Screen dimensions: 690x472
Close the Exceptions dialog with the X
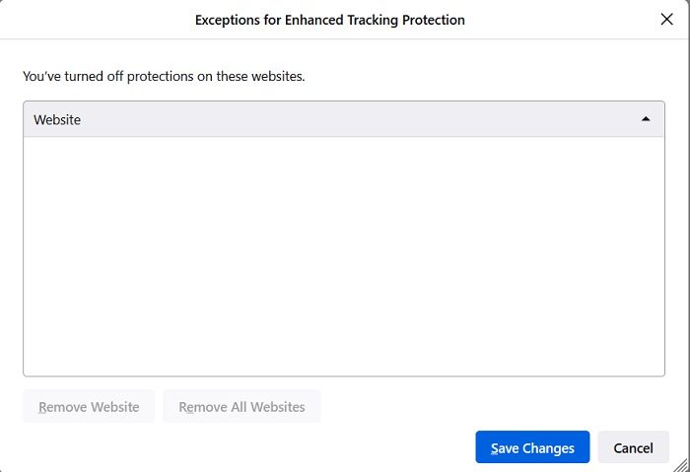666,20
